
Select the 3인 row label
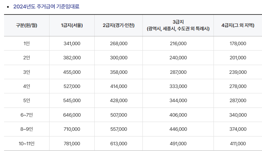pyautogui.click(x=27, y=72)
